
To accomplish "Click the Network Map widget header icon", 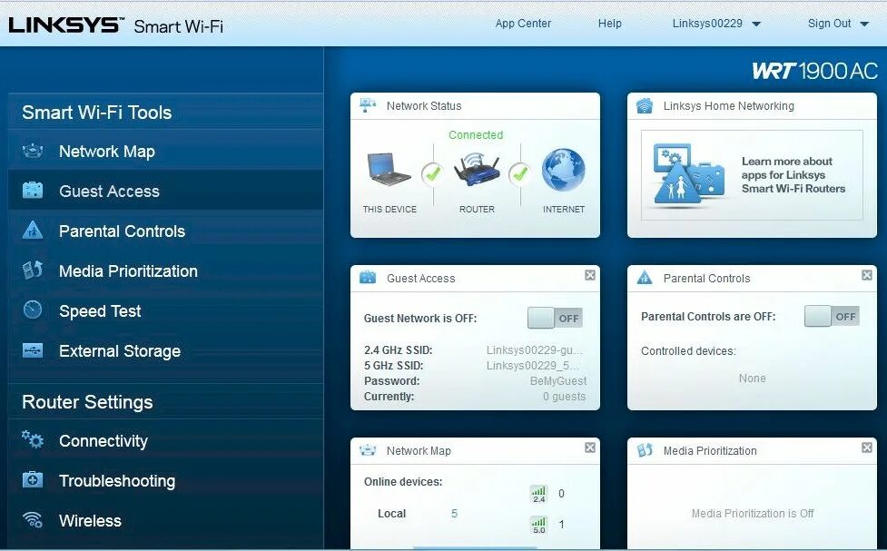I will (368, 450).
